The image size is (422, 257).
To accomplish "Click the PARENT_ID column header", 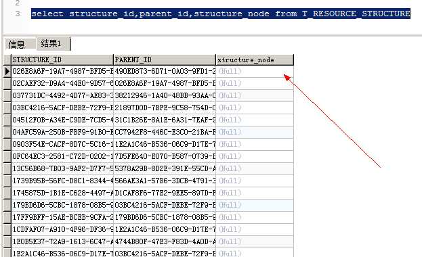I will (x=165, y=60).
